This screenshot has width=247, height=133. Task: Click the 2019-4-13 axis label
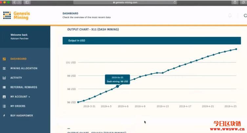coord(163,106)
